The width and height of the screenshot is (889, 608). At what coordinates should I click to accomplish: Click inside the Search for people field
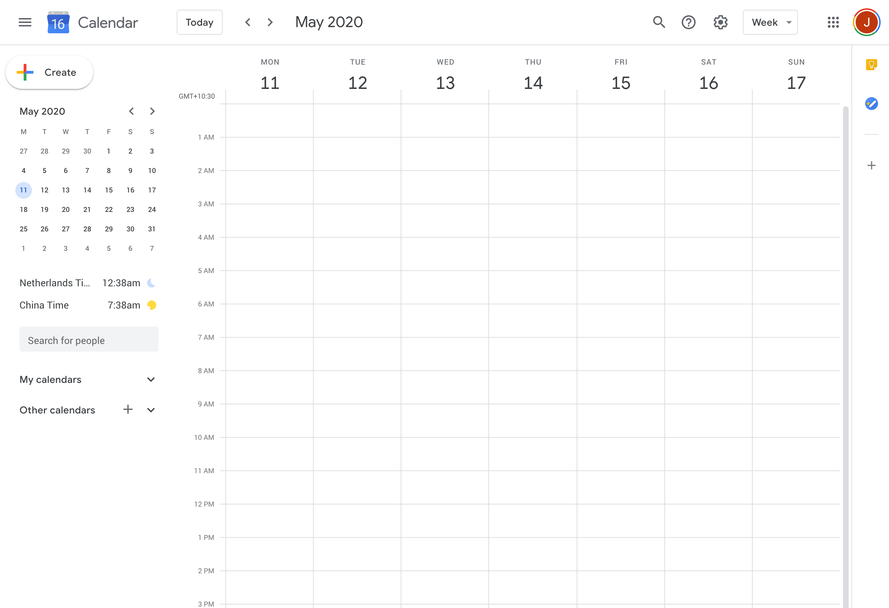(89, 339)
